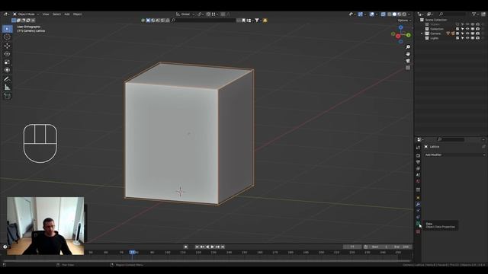Jump to the timeline start frame
The image size is (488, 274).
click(197, 247)
